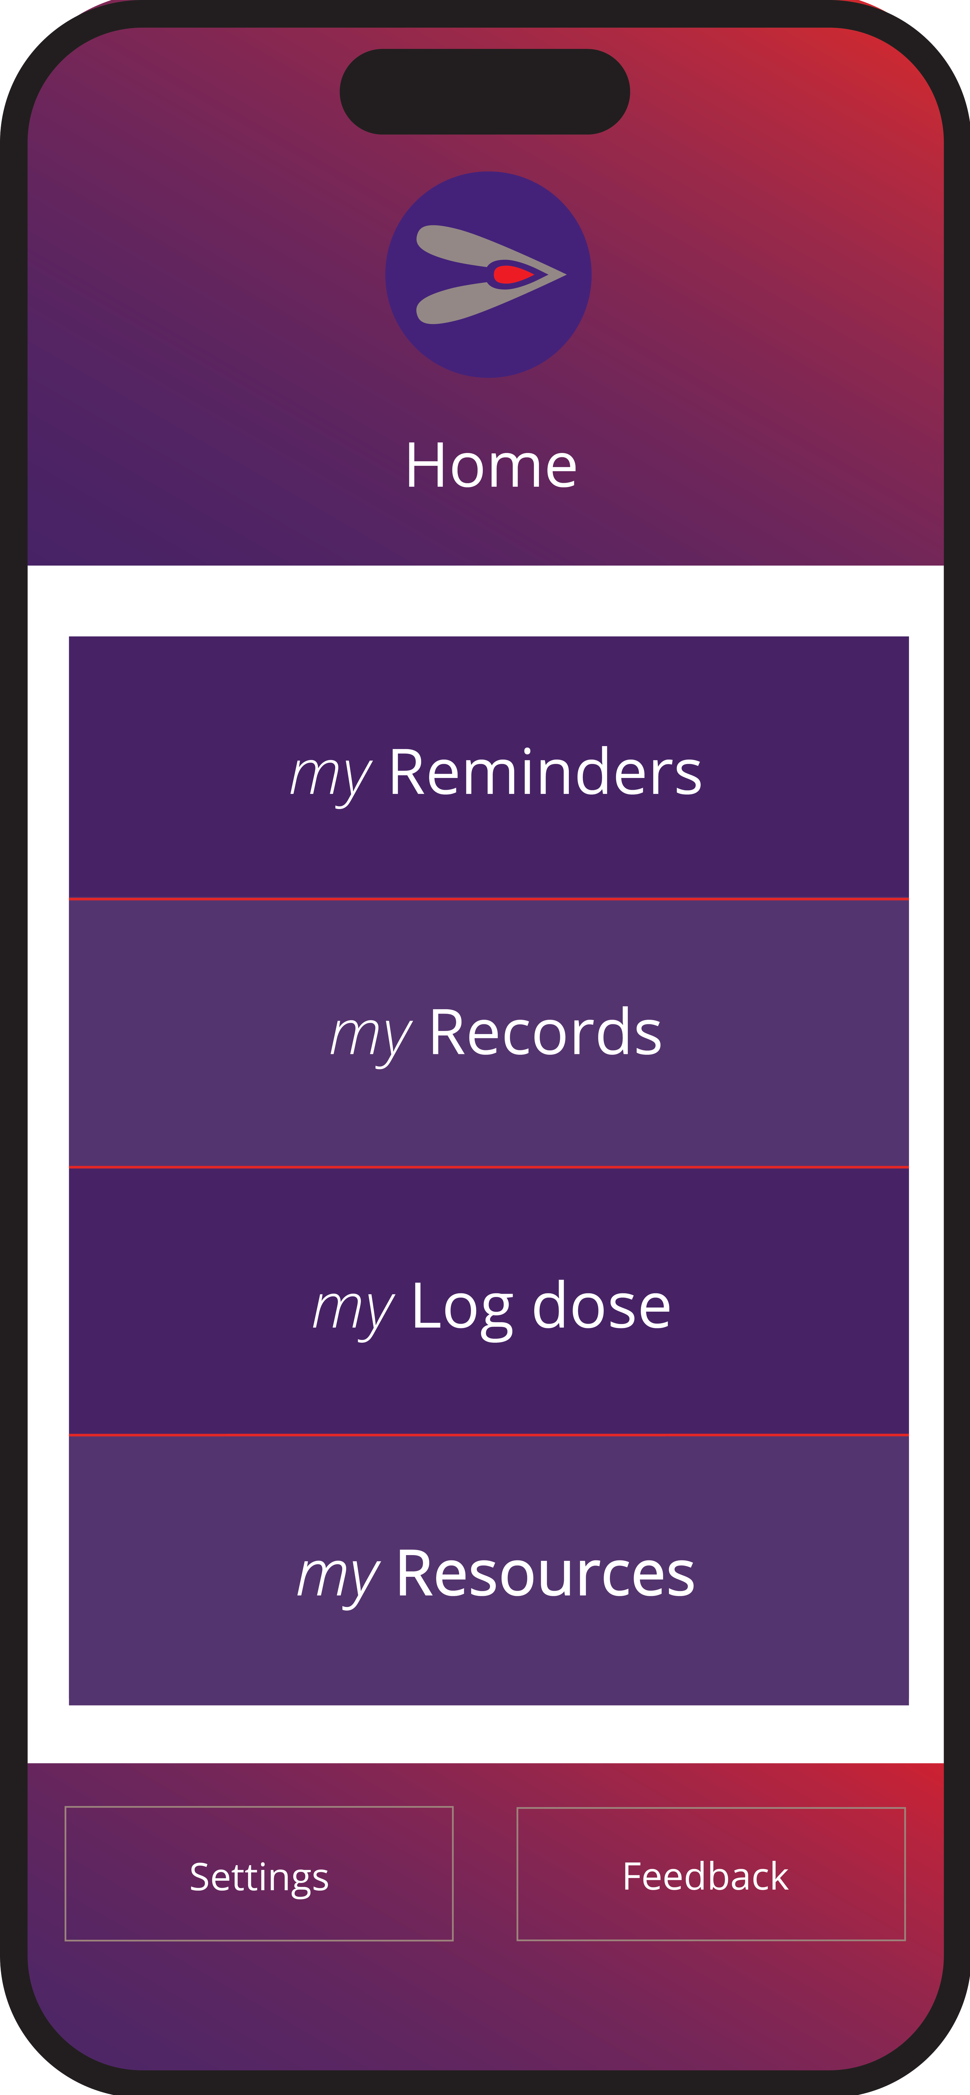Open my Records
Image resolution: width=970 pixels, height=2095 pixels.
coord(488,1033)
